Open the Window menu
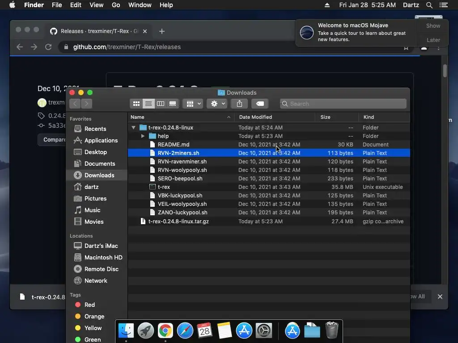The width and height of the screenshot is (458, 343). pyautogui.click(x=140, y=5)
